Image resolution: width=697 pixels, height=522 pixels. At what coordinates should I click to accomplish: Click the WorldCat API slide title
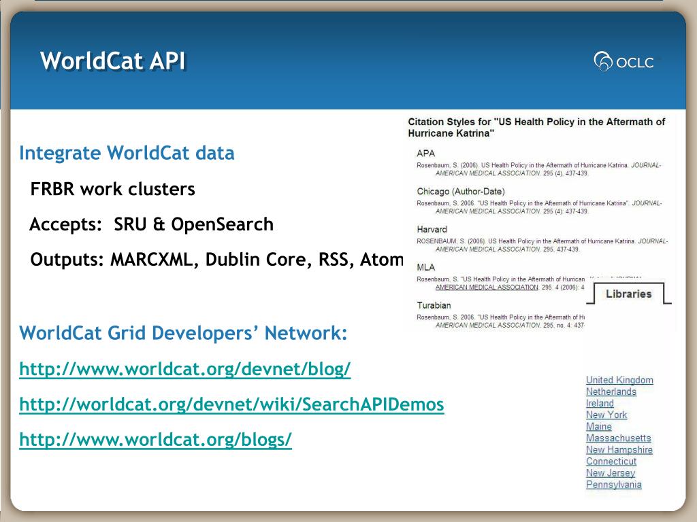(113, 60)
